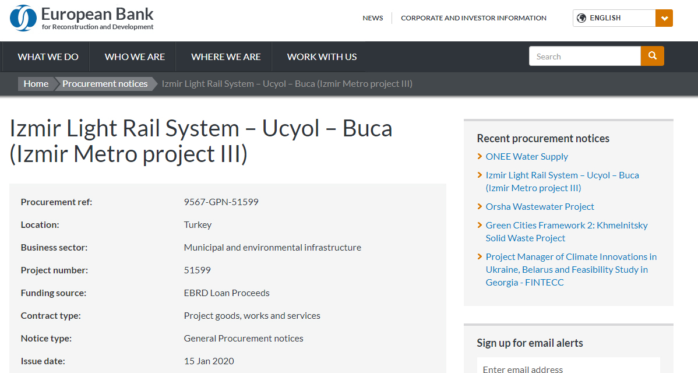Image resolution: width=698 pixels, height=373 pixels.
Task: Click the Funding source: label
Action: [x=54, y=293]
